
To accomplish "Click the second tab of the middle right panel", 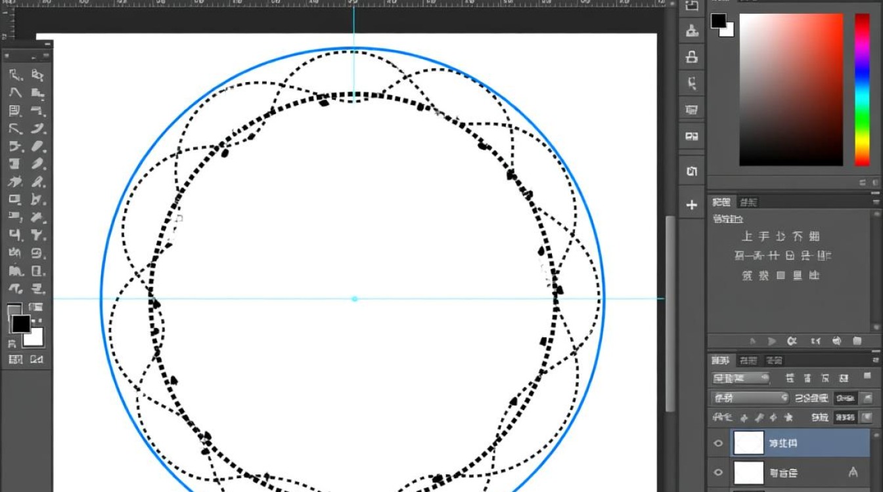I will (749, 202).
